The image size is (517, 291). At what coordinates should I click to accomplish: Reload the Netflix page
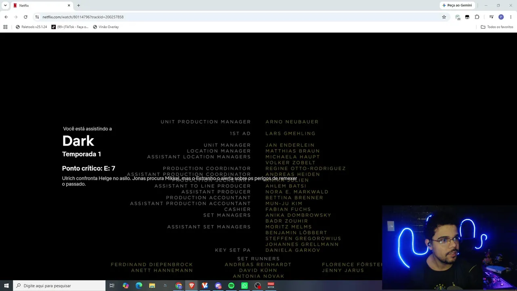click(25, 17)
